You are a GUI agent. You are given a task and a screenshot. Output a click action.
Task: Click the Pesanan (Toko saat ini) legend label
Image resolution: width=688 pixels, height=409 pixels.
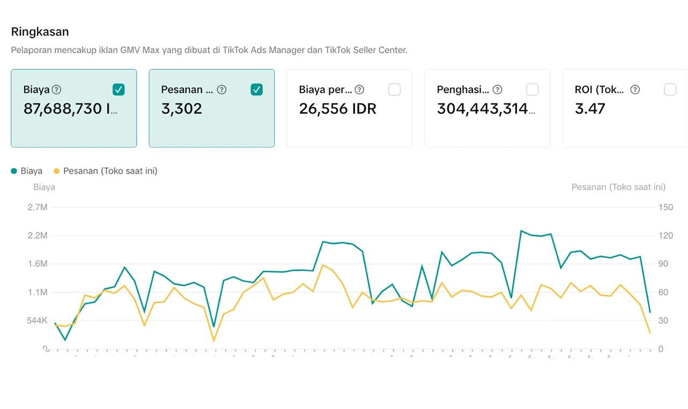110,171
